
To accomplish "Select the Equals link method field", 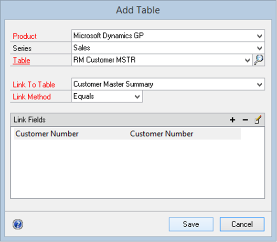I will (107, 97).
